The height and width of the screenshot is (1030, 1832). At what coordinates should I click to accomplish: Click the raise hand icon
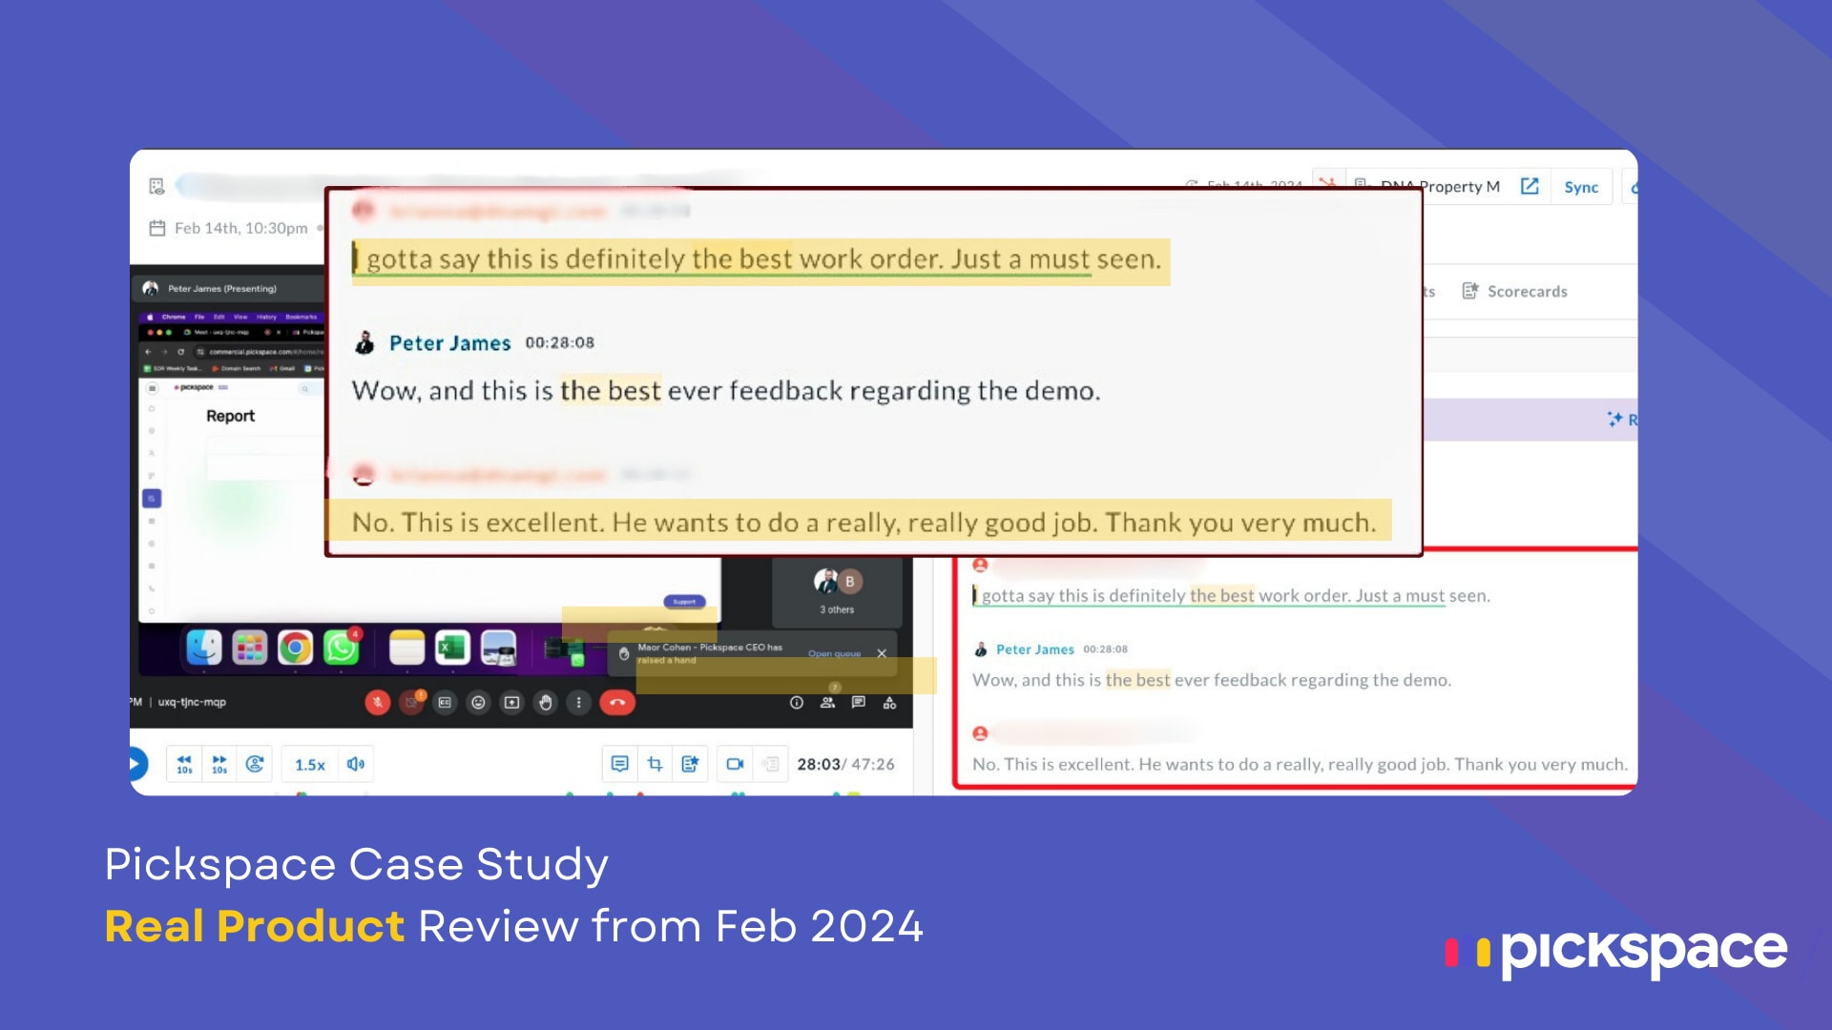545,703
